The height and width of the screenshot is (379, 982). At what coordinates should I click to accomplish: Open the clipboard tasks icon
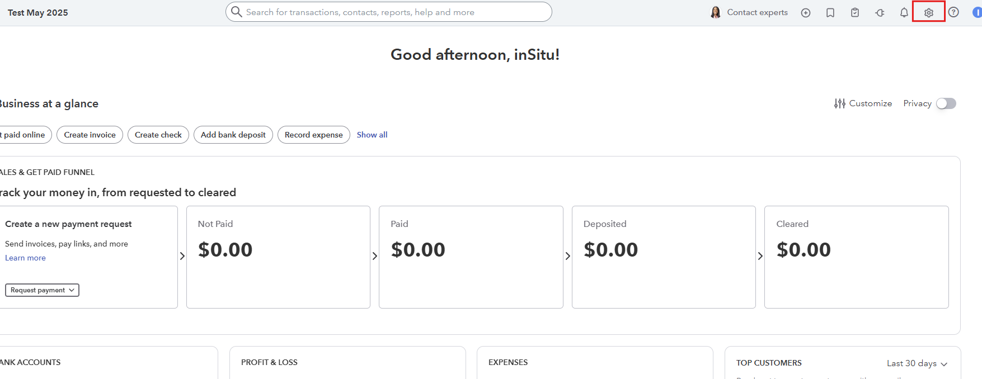pos(855,12)
